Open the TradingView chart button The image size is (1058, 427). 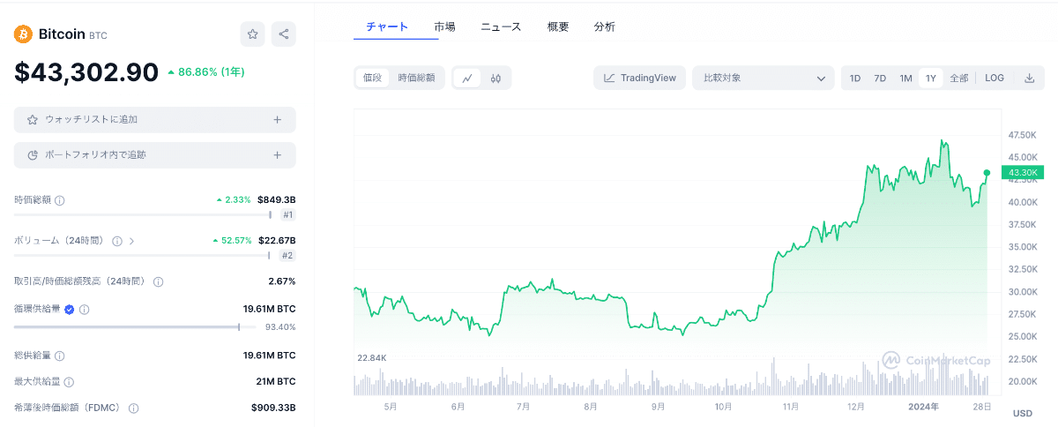click(640, 78)
